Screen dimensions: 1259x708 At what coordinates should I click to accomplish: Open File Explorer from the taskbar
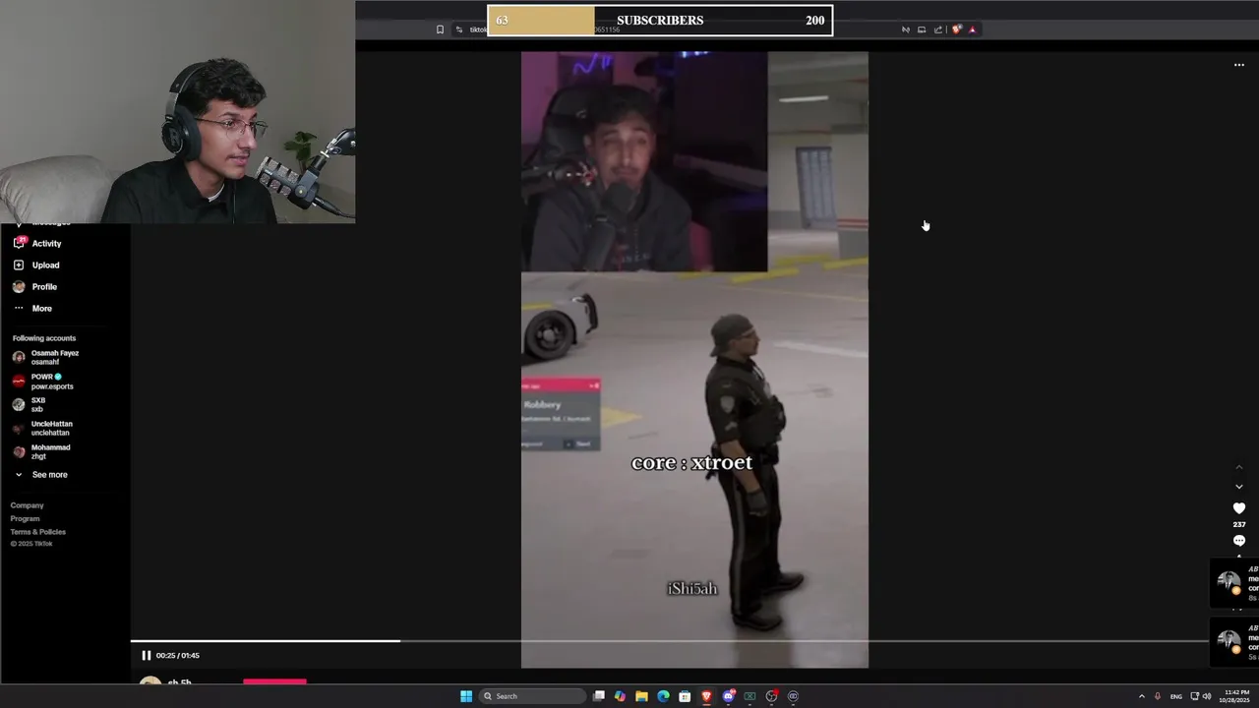(641, 696)
